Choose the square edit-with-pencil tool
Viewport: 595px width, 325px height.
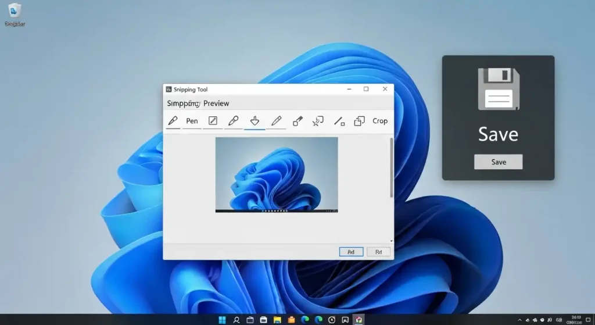pos(213,121)
